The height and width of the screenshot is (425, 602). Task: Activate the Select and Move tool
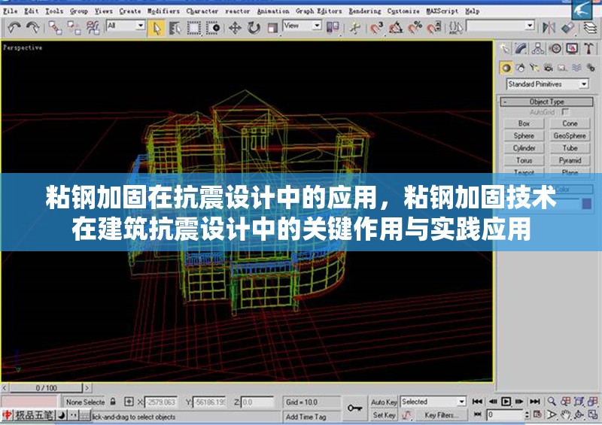click(235, 27)
